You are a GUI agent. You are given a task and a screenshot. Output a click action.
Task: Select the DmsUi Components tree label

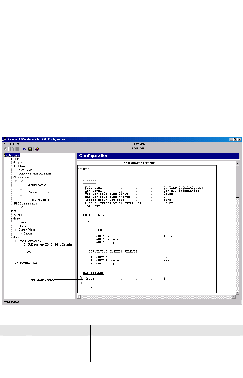pyautogui.click(x=30, y=241)
